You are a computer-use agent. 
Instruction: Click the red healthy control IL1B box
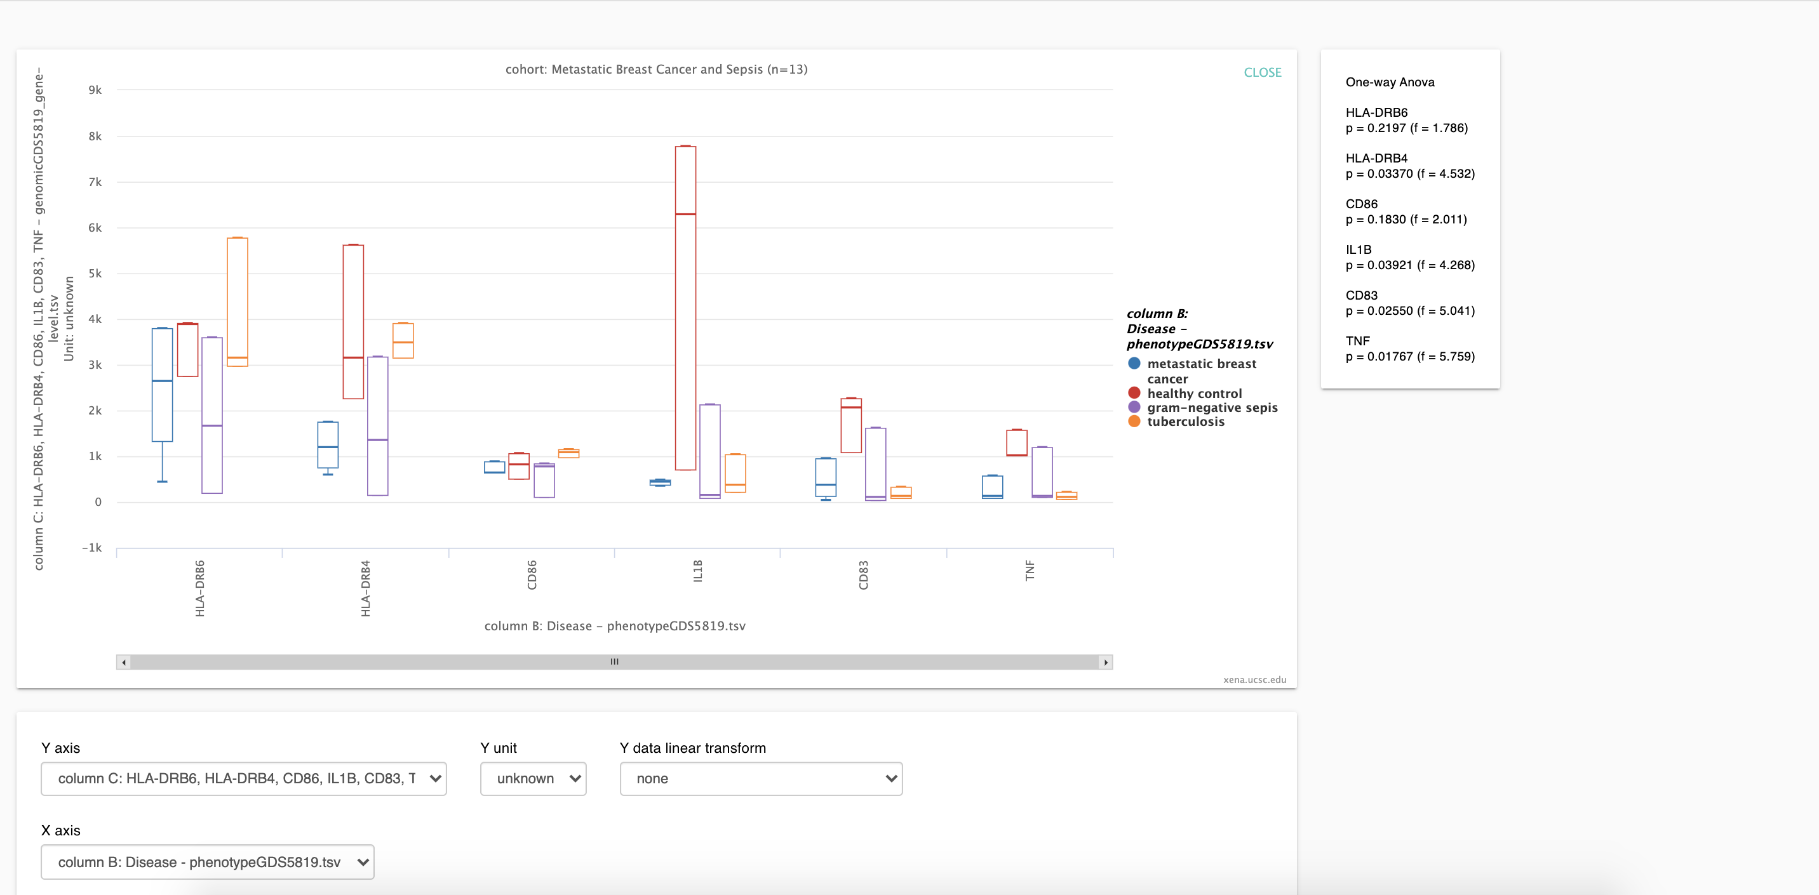tap(685, 308)
